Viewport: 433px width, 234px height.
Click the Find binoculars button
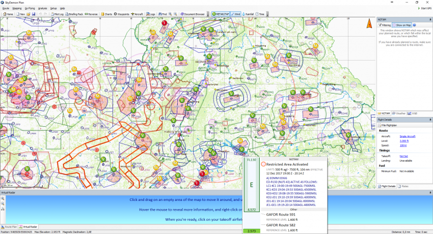(163, 14)
